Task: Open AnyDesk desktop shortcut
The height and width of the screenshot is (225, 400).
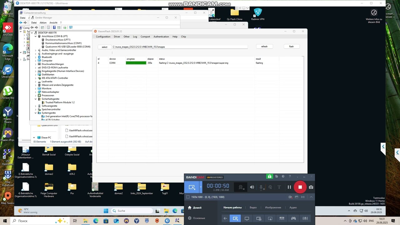Action: pos(8,29)
